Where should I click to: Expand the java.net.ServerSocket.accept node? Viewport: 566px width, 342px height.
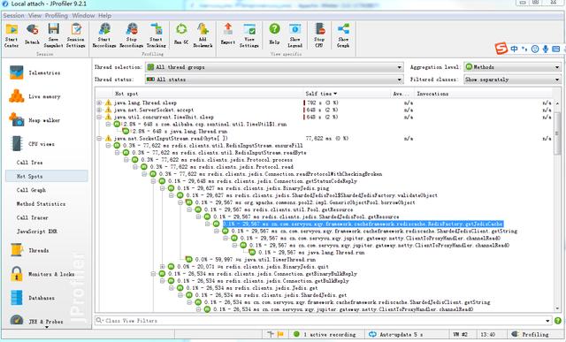pos(99,110)
